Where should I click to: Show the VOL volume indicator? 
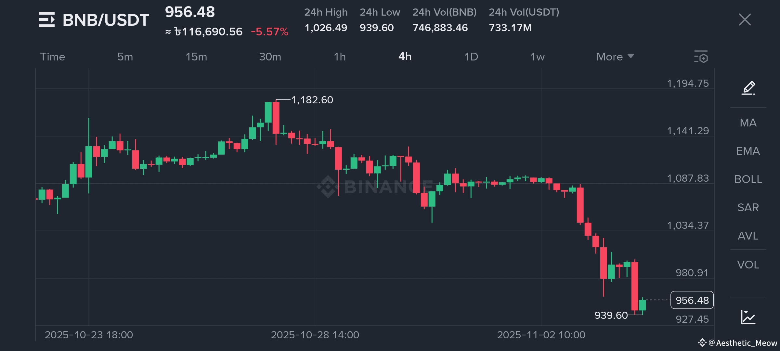[748, 265]
